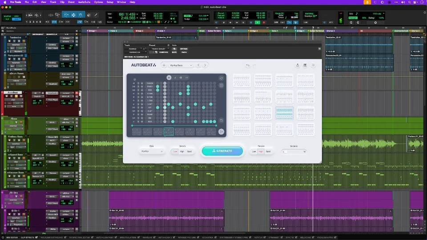Open the Clip menu in the menu bar

62,2
